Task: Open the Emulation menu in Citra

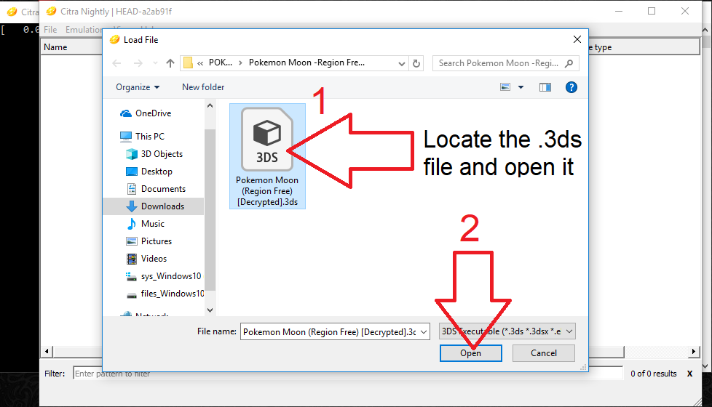Action: point(84,30)
